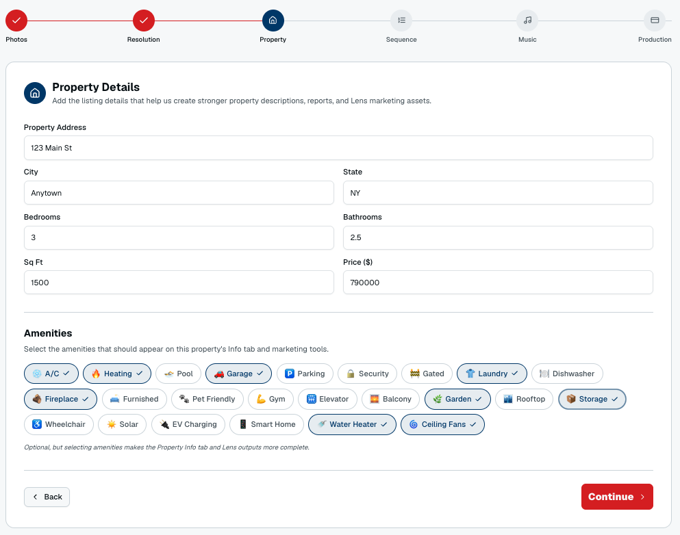This screenshot has width=680, height=535.
Task: Enable the Smart Home amenity
Action: coord(266,424)
